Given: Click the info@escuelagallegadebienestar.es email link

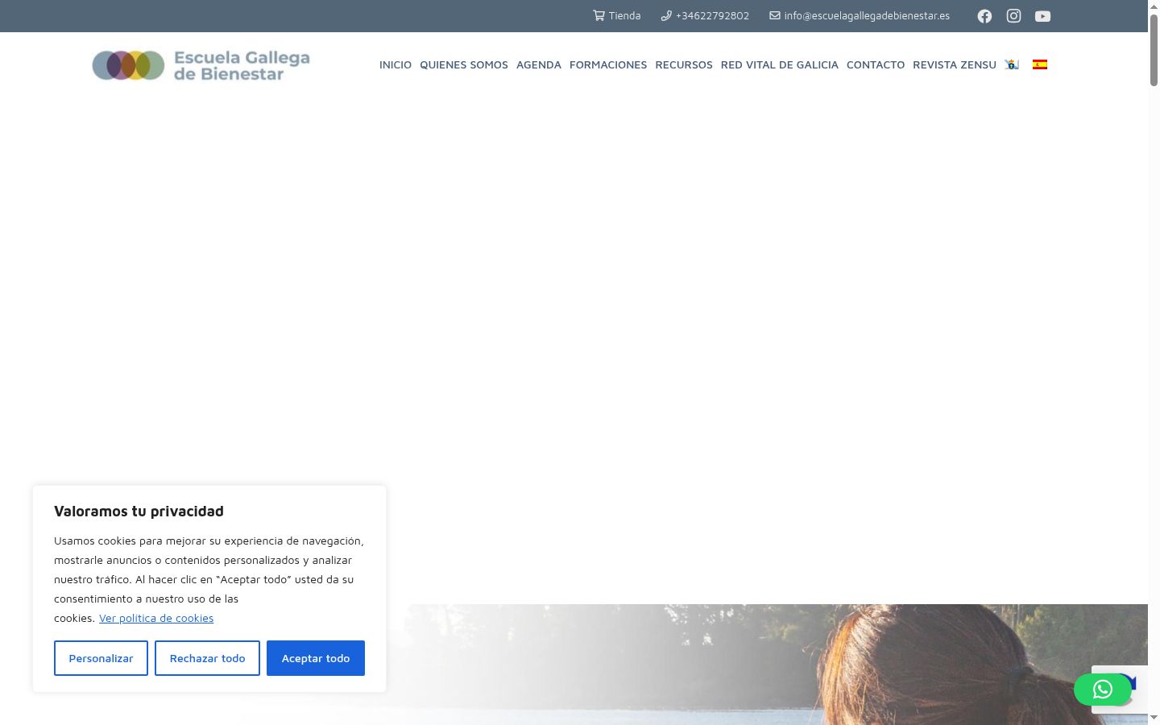Looking at the screenshot, I should pos(860,15).
